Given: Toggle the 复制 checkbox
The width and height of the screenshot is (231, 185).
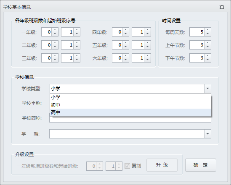Looking at the screenshot, I should click(x=127, y=166).
